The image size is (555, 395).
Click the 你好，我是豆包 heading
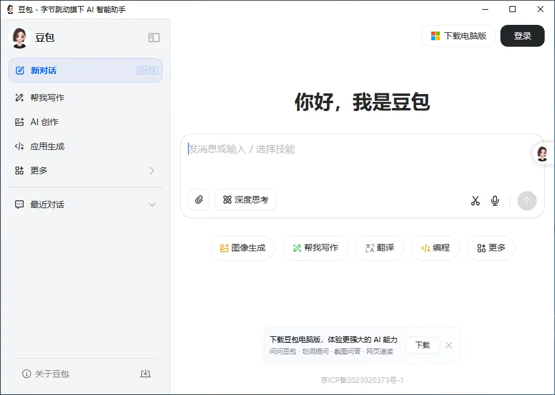coord(362,103)
